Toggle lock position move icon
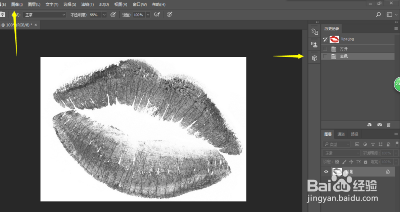This screenshot has height=212, width=400. coord(351,162)
